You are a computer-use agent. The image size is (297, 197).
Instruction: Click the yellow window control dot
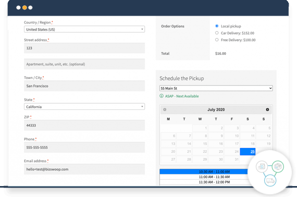pos(24,8)
